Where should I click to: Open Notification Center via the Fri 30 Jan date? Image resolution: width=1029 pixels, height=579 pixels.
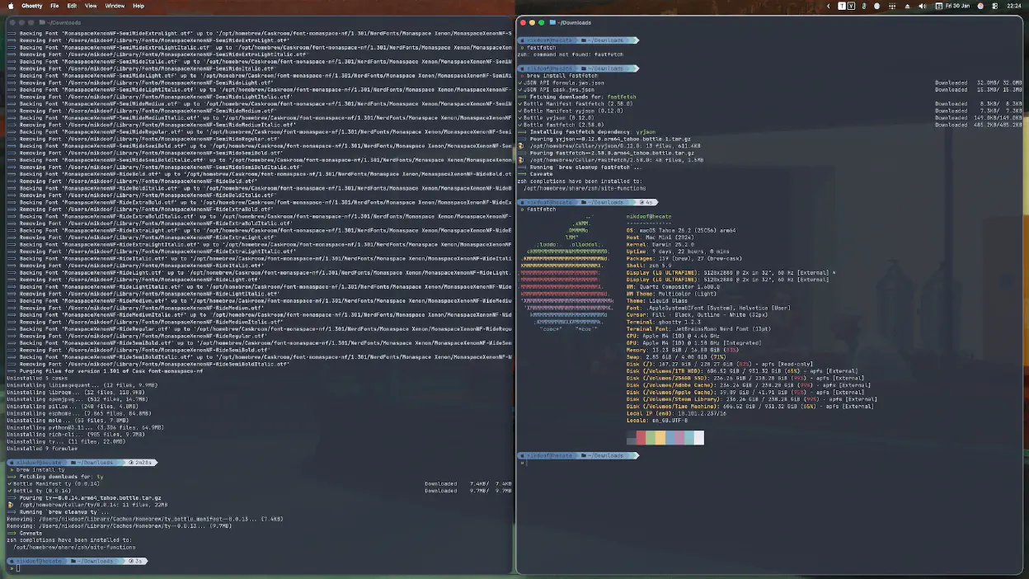(x=956, y=6)
